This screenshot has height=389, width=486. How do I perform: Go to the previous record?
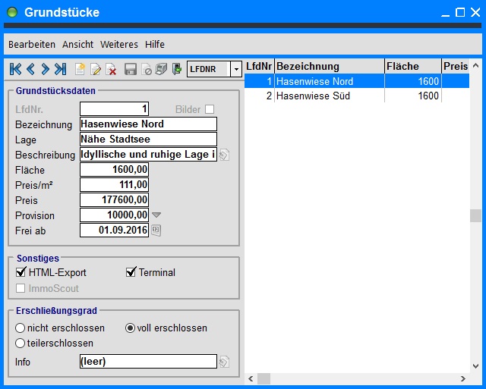[30, 69]
